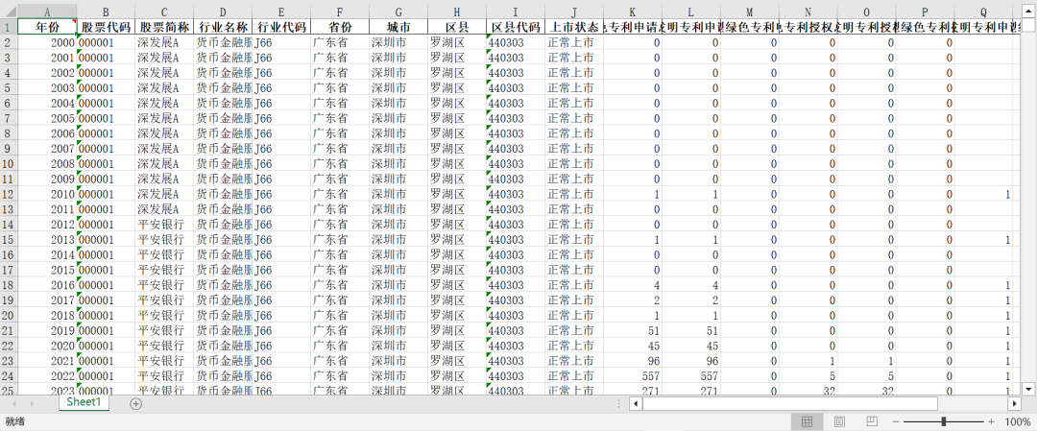Screen dimensions: 1037x431
Task: Click the horizontal scrollbar thumb
Action: 789,403
